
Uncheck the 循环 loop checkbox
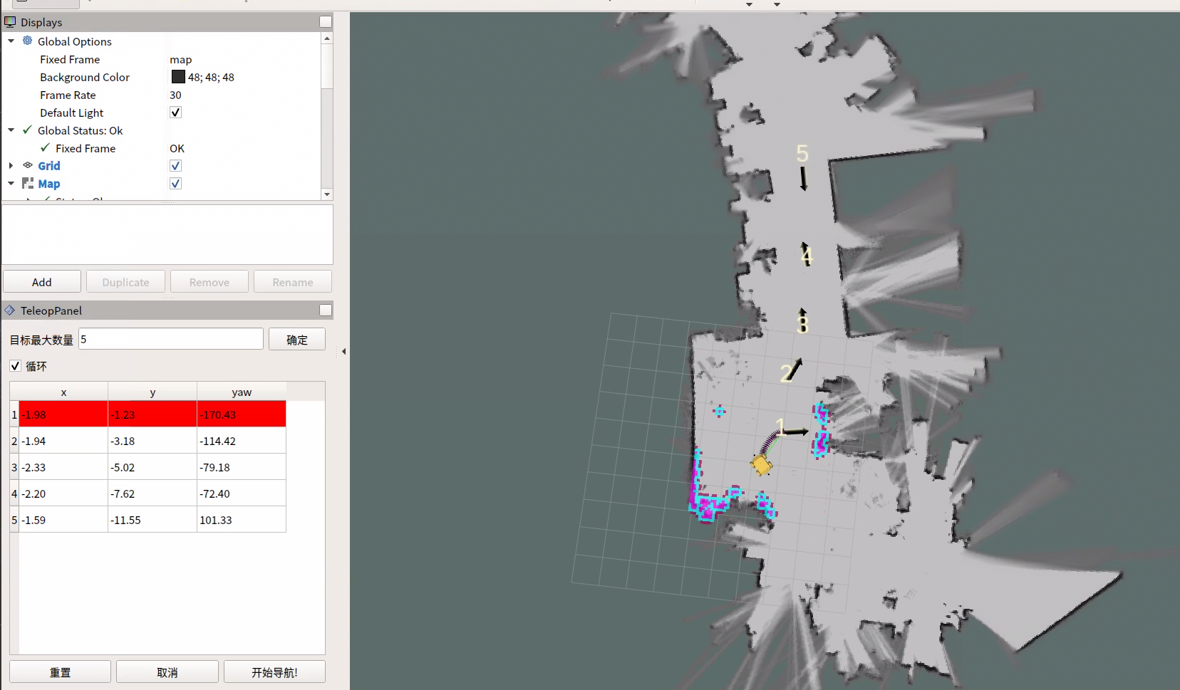tap(15, 366)
